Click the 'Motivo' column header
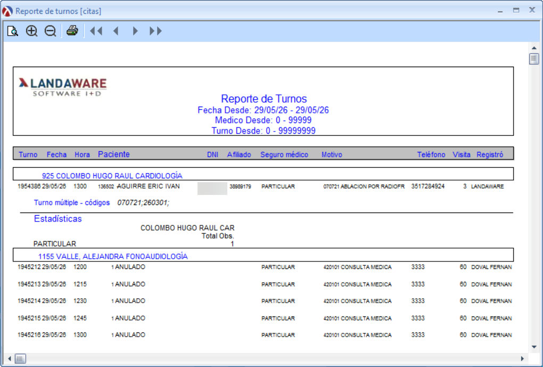This screenshot has height=367, width=543. point(332,154)
